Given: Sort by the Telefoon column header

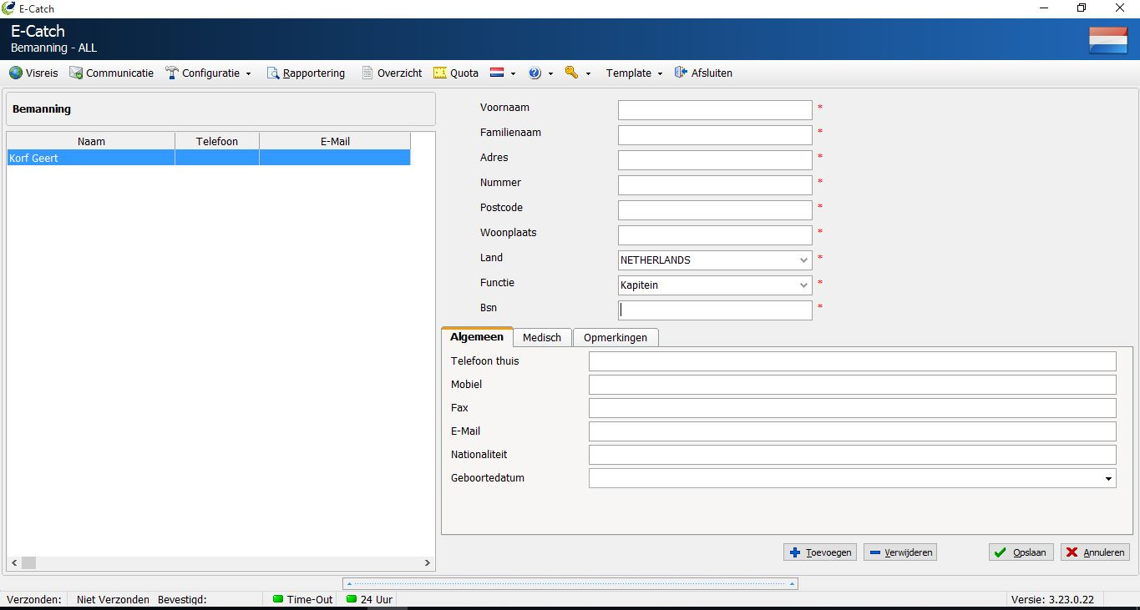Looking at the screenshot, I should pos(217,141).
